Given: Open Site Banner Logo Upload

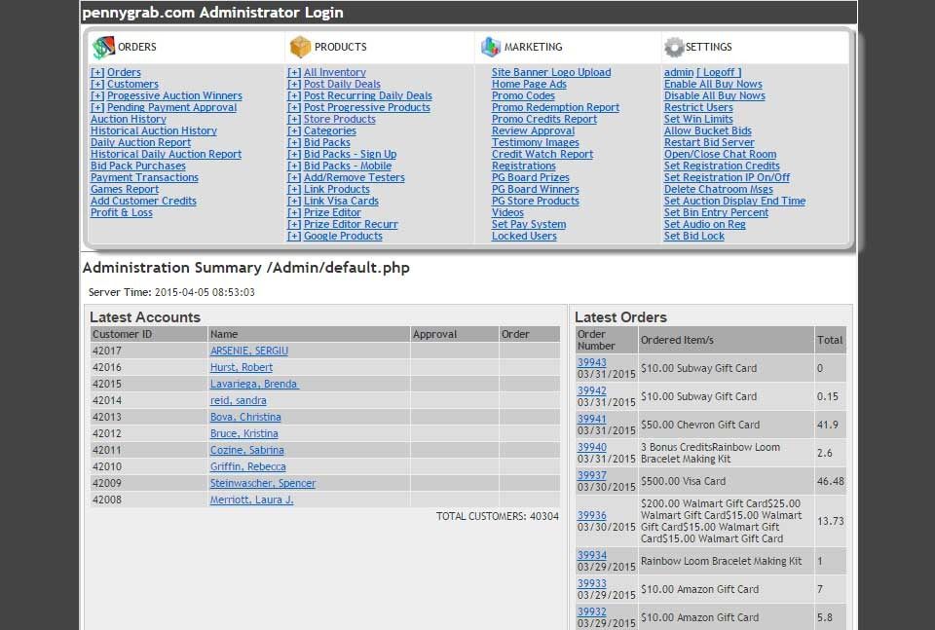Looking at the screenshot, I should click(551, 72).
